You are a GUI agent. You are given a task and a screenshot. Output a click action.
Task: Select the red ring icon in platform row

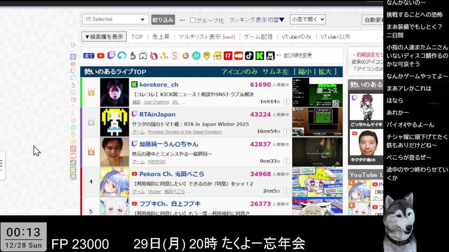click(186, 56)
